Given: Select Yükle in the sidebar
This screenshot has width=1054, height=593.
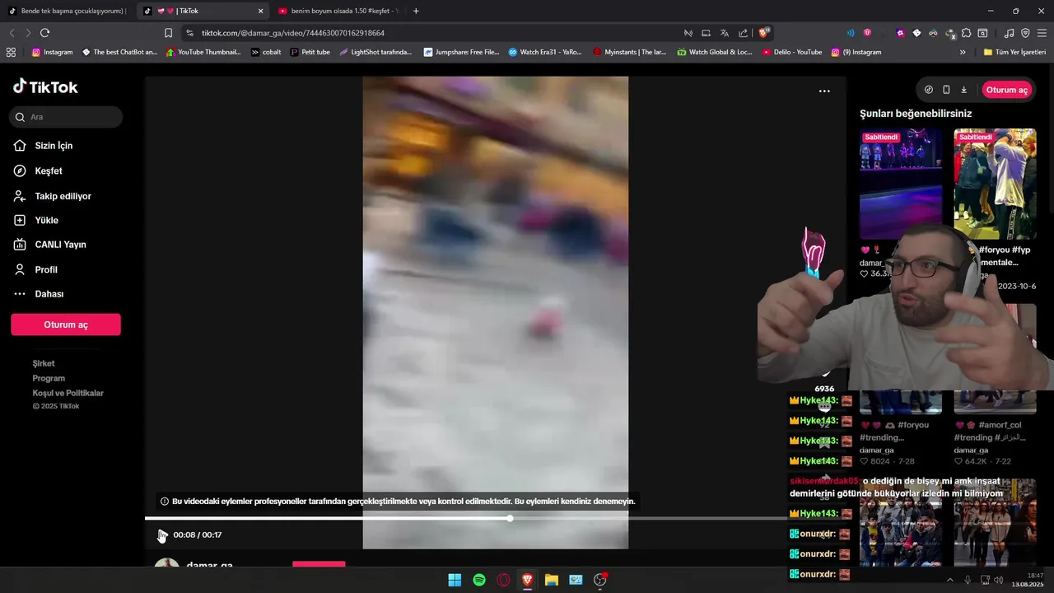Looking at the screenshot, I should [x=35, y=221].
